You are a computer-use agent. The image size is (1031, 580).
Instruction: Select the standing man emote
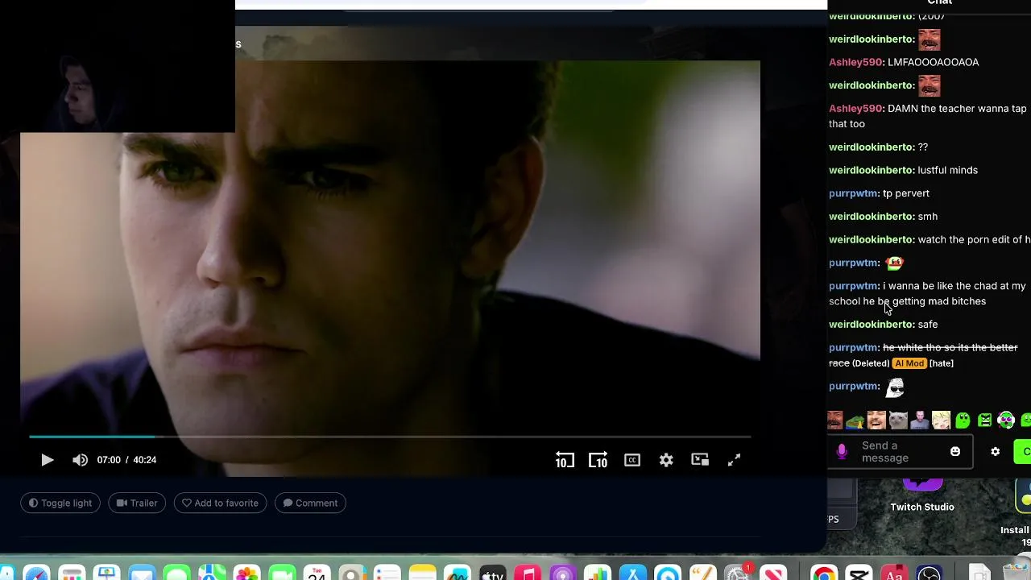tap(920, 420)
